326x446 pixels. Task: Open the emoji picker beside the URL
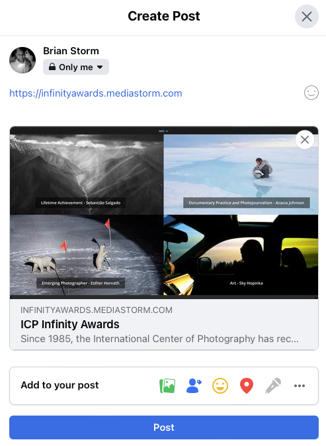pos(311,93)
